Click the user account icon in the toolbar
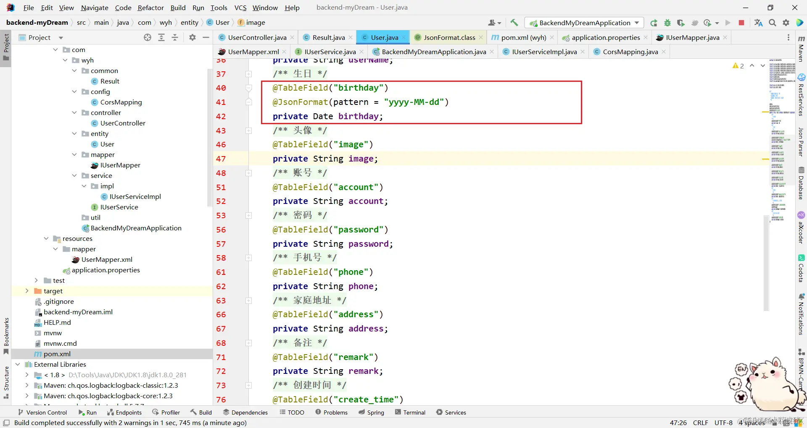Viewport: 807px width, 428px height. pos(494,23)
